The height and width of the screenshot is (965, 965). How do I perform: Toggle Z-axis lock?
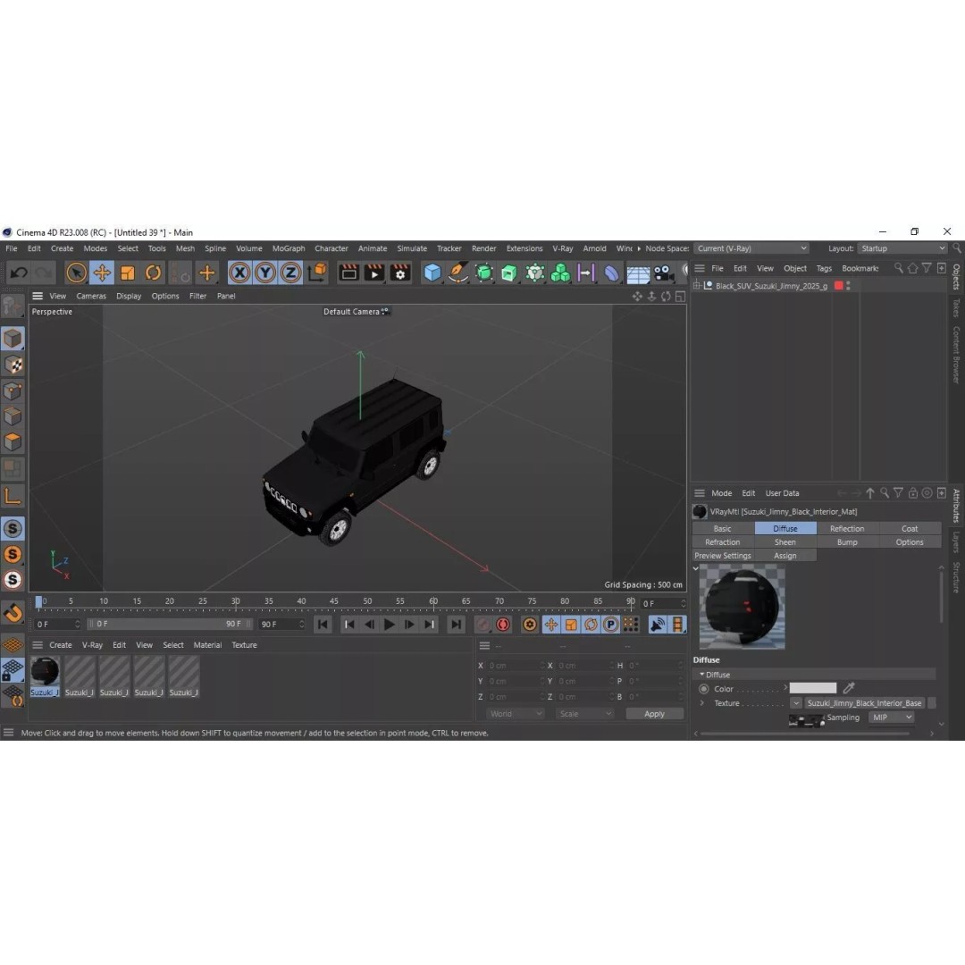tap(291, 273)
